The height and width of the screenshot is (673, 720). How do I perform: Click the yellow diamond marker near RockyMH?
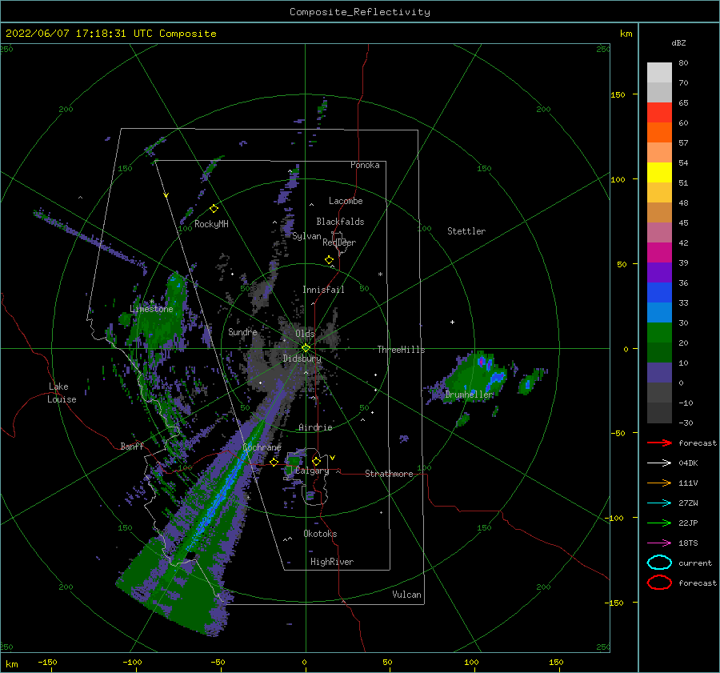tap(214, 209)
